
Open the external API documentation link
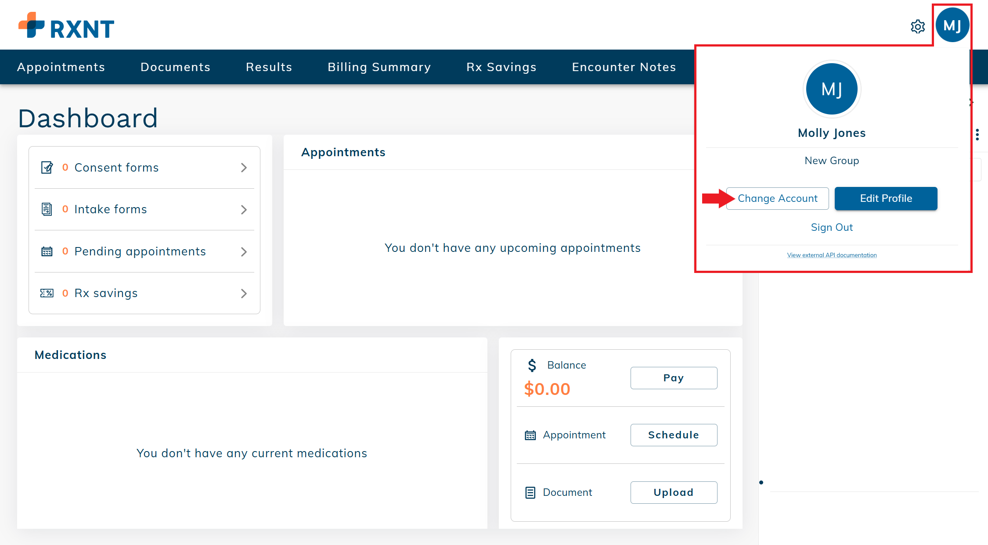(x=831, y=255)
